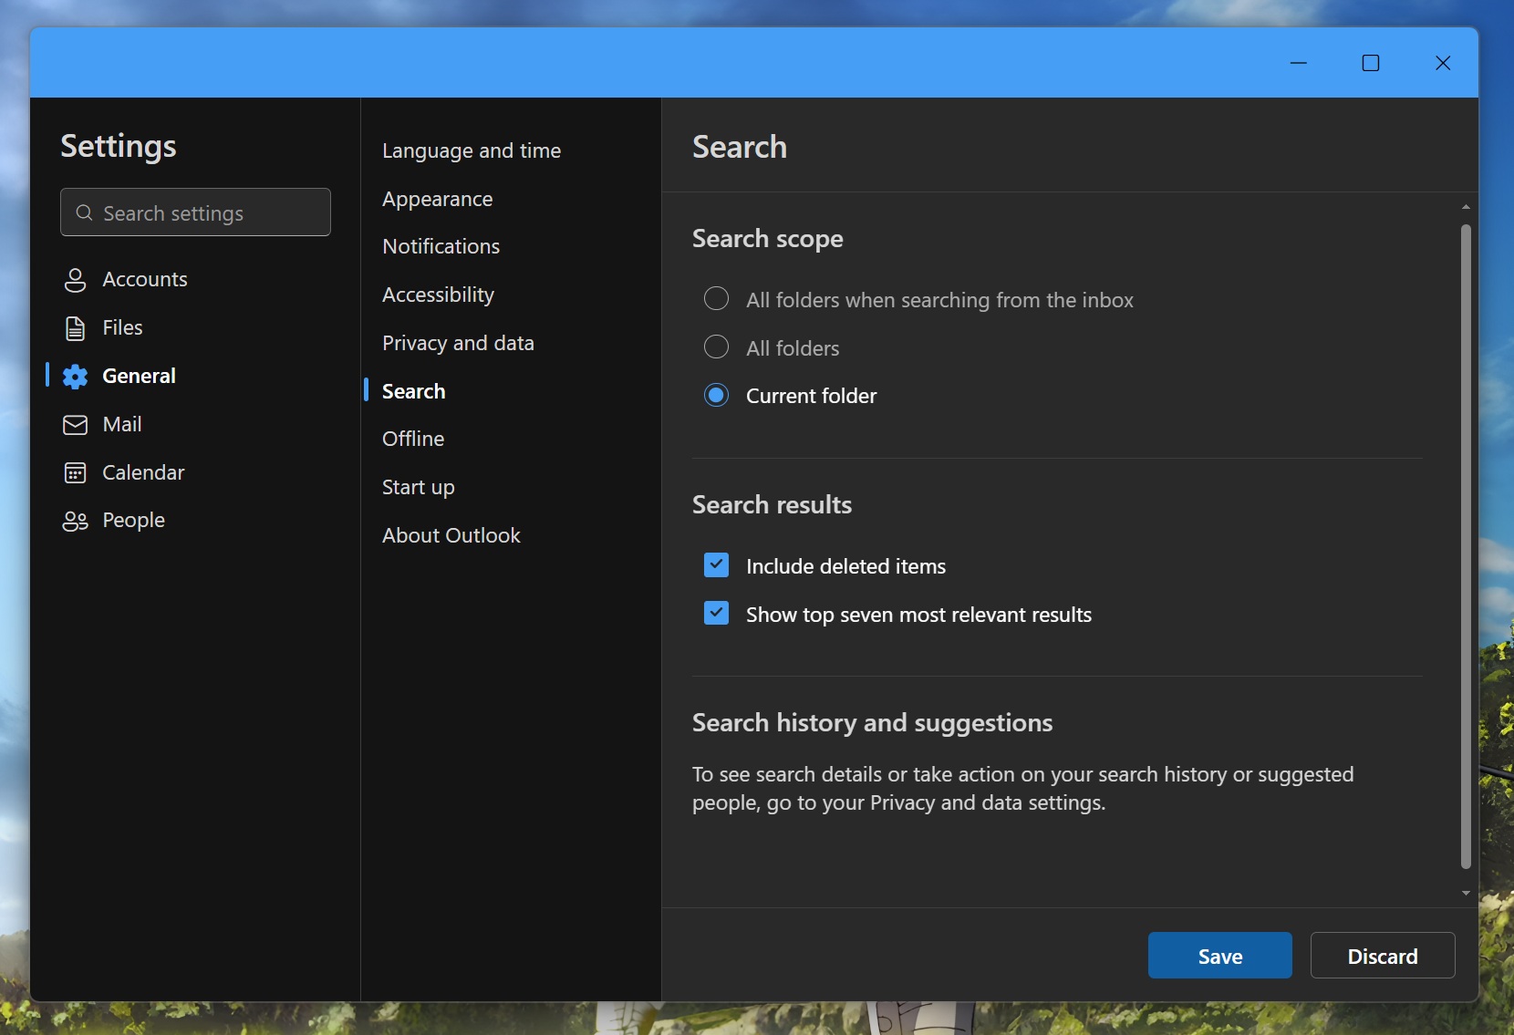Image resolution: width=1514 pixels, height=1035 pixels.
Task: Select Current folder search scope
Action: point(717,395)
